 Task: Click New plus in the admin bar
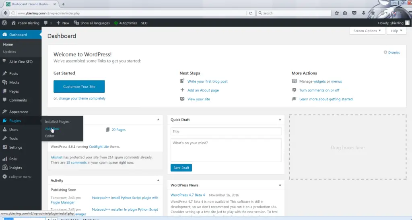(x=63, y=23)
